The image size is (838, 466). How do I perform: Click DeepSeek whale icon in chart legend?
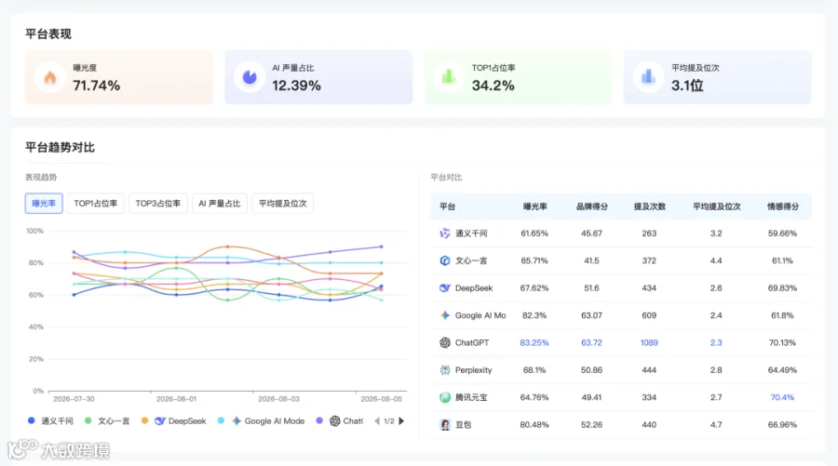[160, 421]
